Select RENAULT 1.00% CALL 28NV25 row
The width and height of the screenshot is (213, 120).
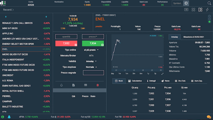(26, 23)
